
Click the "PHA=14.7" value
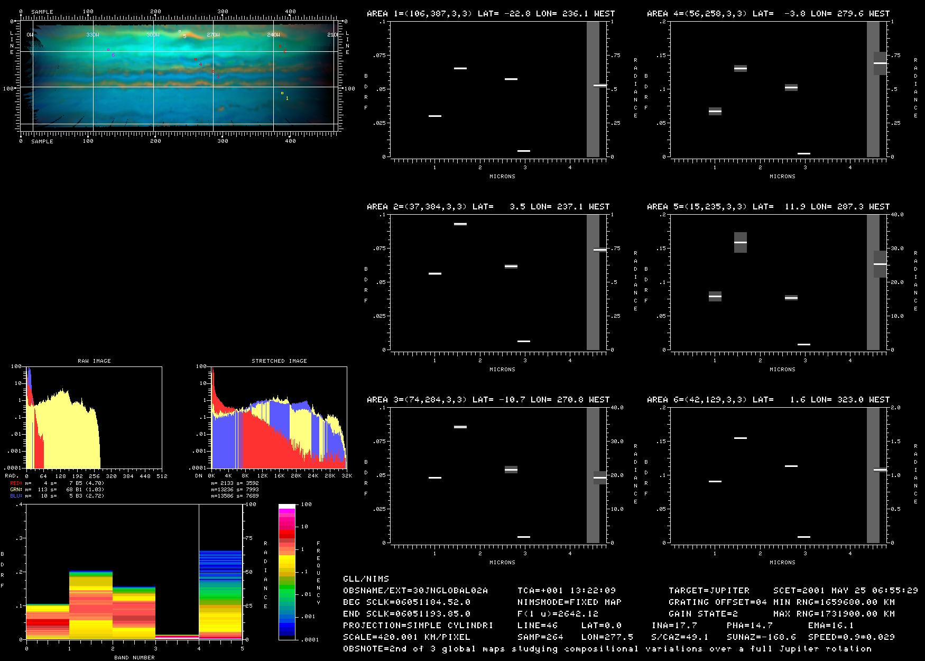click(x=750, y=626)
